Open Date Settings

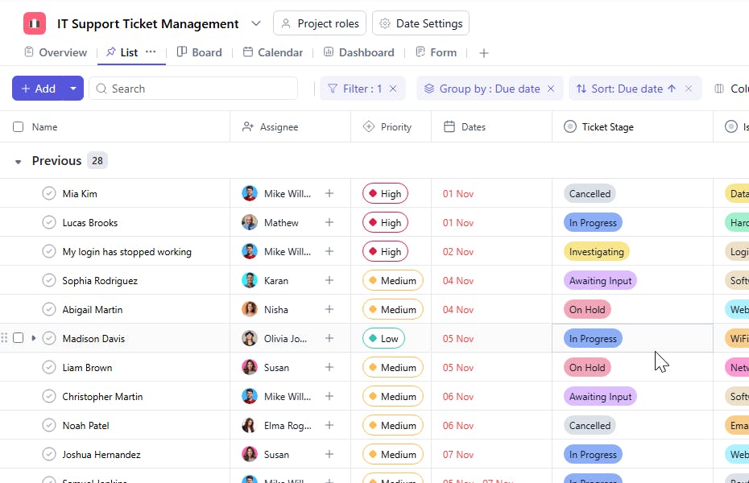pyautogui.click(x=421, y=23)
